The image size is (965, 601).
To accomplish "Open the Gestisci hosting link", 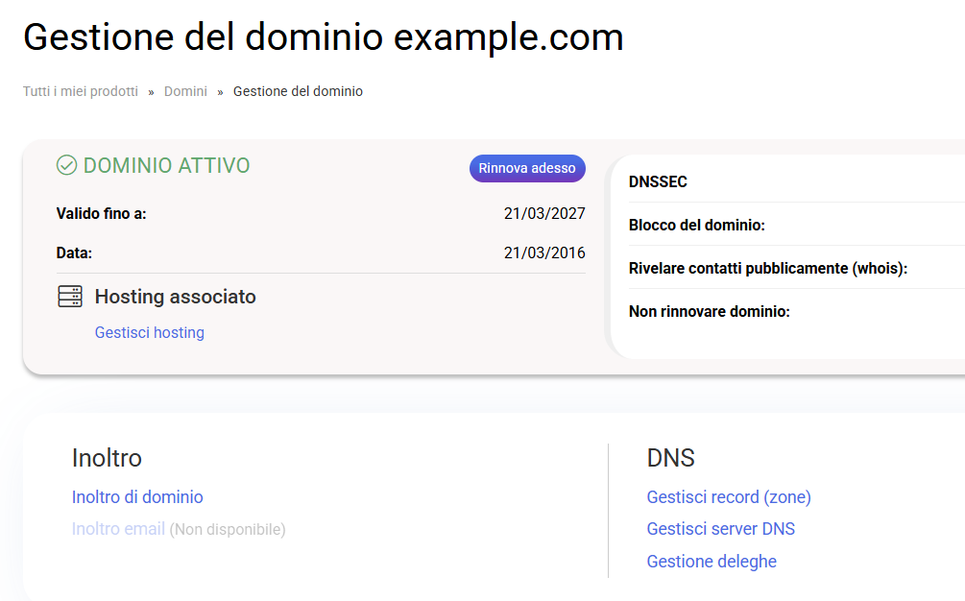I will point(149,332).
